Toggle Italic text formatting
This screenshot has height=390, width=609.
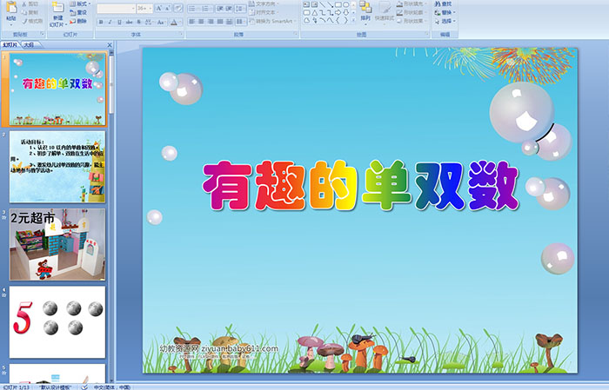[x=109, y=21]
